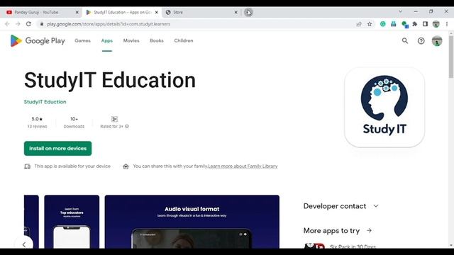This screenshot has height=255, width=454.
Task: Open More apps to try arrow
Action: 369,230
